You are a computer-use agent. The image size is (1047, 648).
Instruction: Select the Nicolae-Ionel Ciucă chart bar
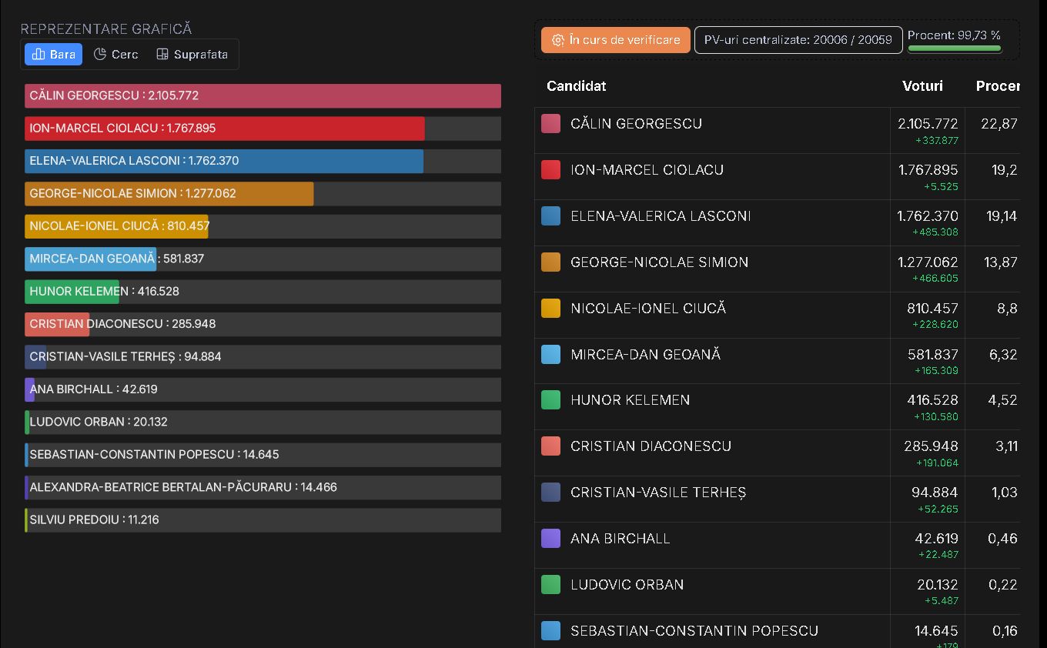[116, 226]
